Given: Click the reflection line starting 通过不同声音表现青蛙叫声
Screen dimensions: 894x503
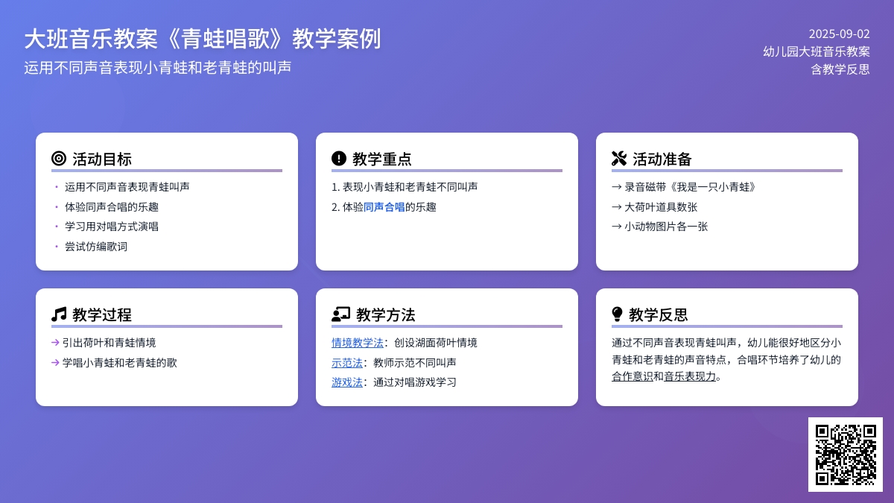Looking at the screenshot, I should 726,343.
